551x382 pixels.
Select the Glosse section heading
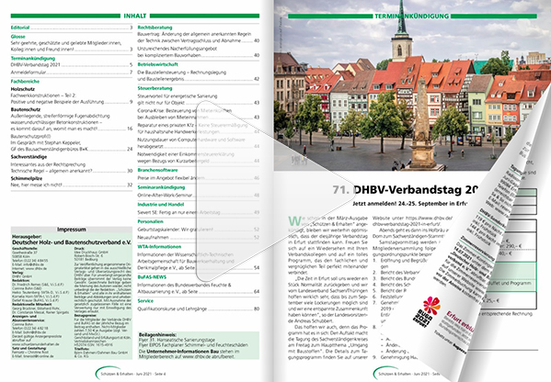(17, 37)
